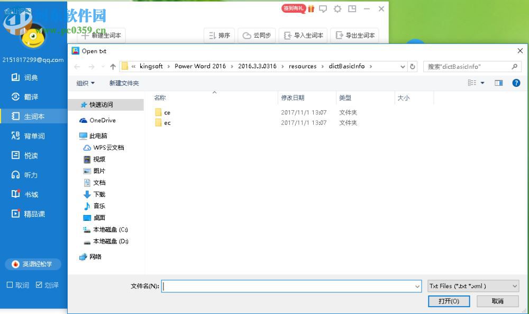Expand the chevron after dictBasicInfo breadcrumb
The width and height of the screenshot is (529, 314).
(x=371, y=67)
